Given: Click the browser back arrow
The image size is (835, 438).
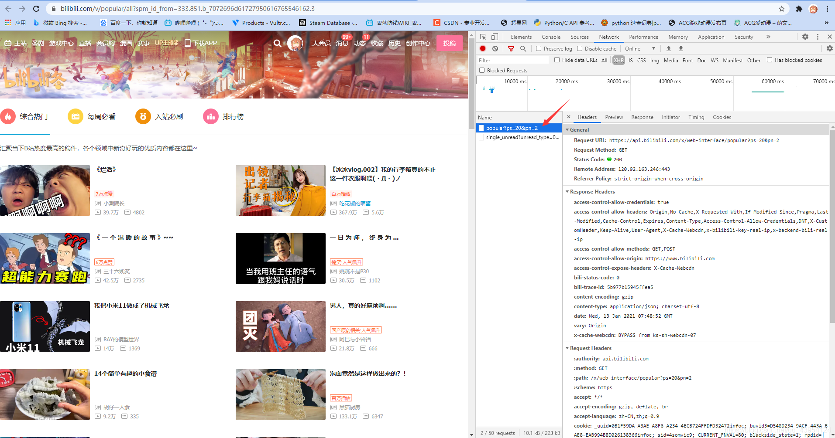Looking at the screenshot, I should pos(8,9).
